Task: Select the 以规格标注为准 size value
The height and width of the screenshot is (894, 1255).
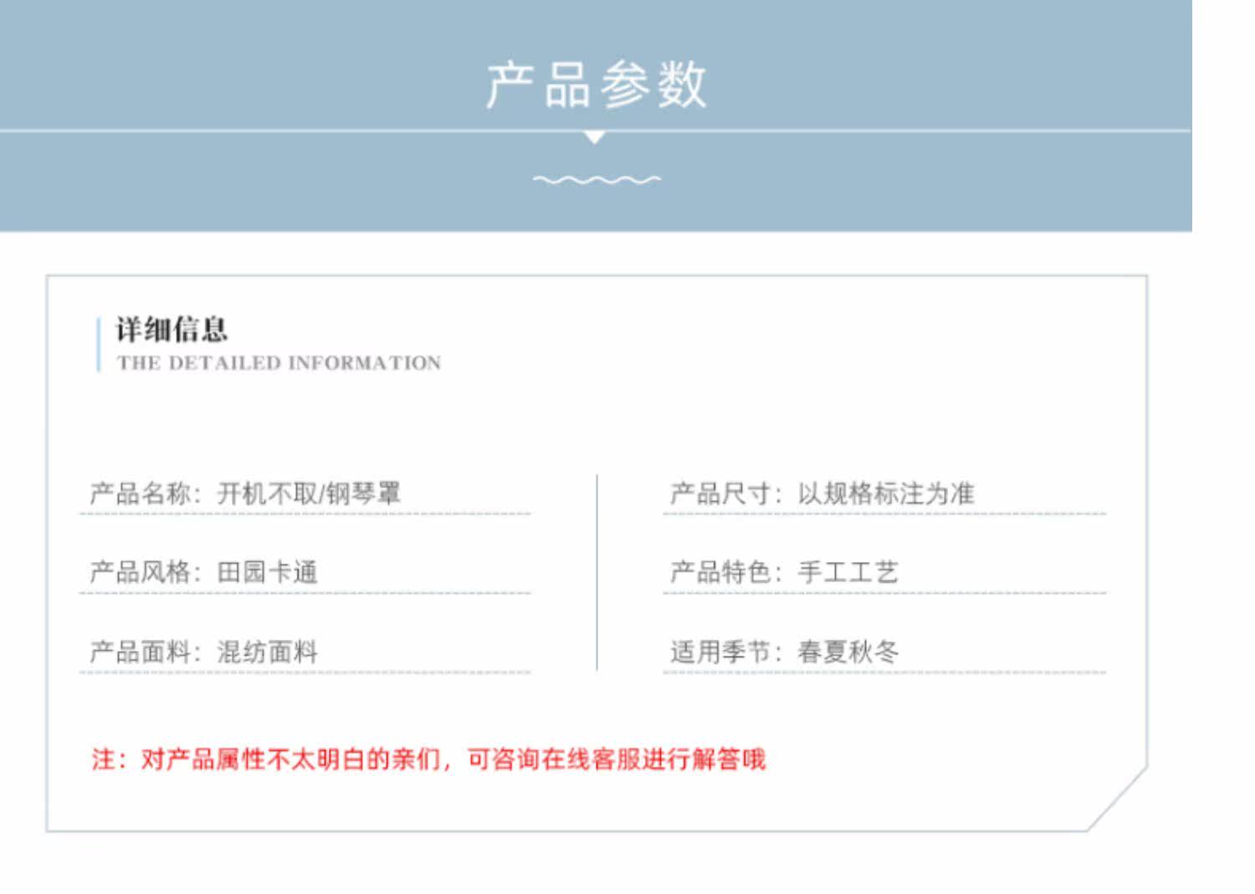Action: tap(886, 493)
